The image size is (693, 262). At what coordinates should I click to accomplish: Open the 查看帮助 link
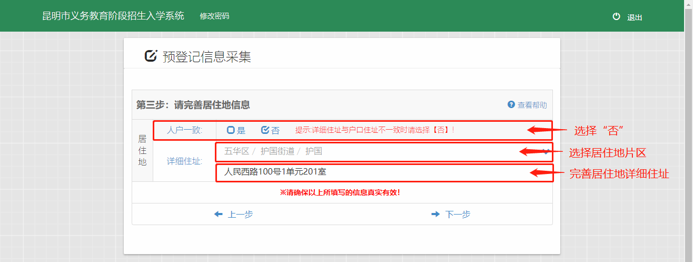pos(532,105)
